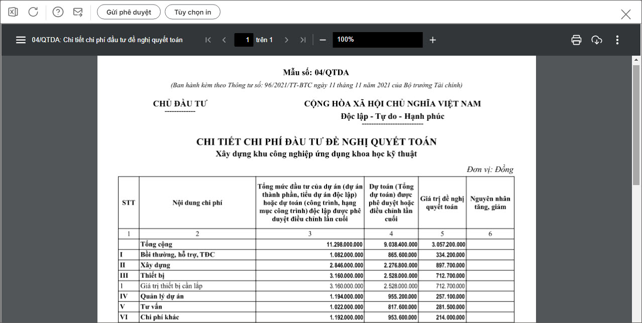Open the 100% zoom level box

click(x=377, y=40)
